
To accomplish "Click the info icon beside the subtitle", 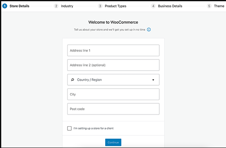I will pyautogui.click(x=149, y=30).
